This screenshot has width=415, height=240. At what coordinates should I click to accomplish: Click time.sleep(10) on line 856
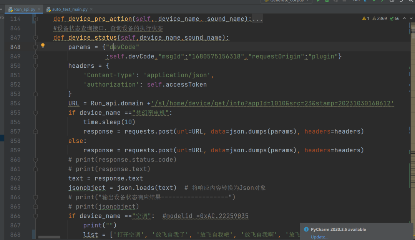coord(109,122)
